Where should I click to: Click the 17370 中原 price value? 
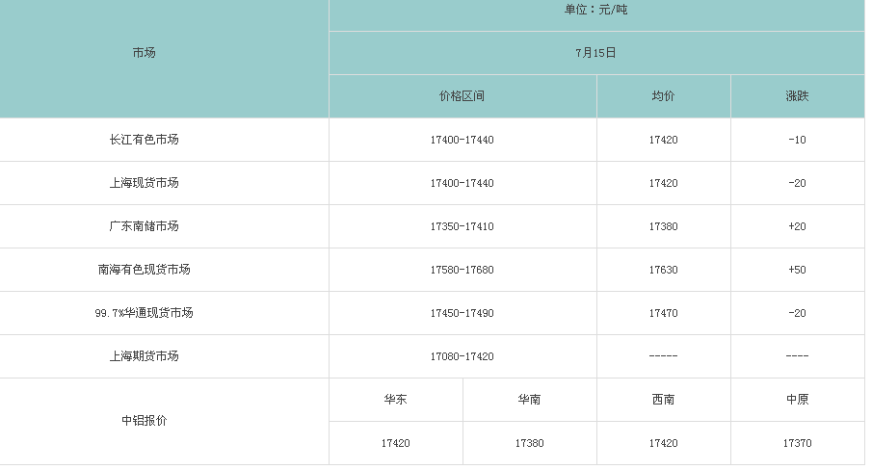(x=797, y=443)
